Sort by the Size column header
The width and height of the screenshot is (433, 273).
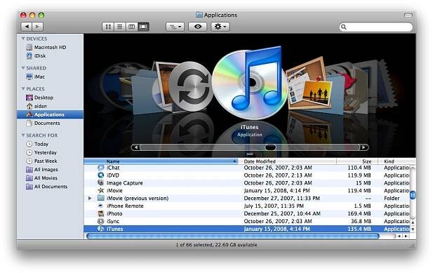357,161
